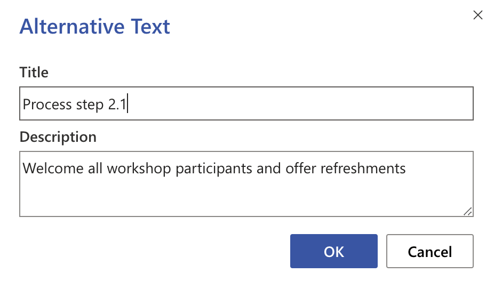Click blank area at right end of Title field

click(373, 104)
